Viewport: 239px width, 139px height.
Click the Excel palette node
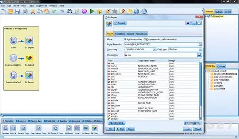77,128
